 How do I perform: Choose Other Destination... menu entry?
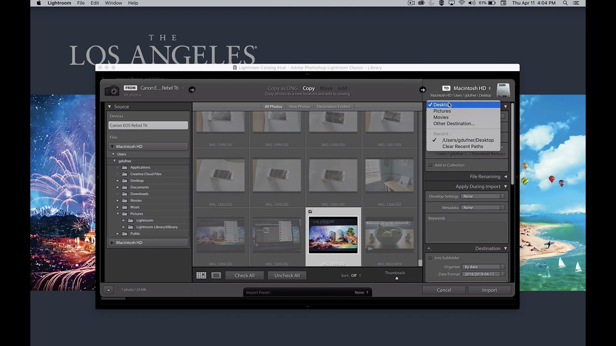(463, 124)
